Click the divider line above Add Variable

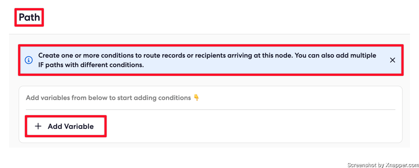[x=210, y=109]
